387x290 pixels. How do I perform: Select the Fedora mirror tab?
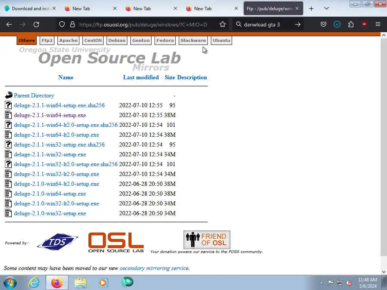click(165, 40)
